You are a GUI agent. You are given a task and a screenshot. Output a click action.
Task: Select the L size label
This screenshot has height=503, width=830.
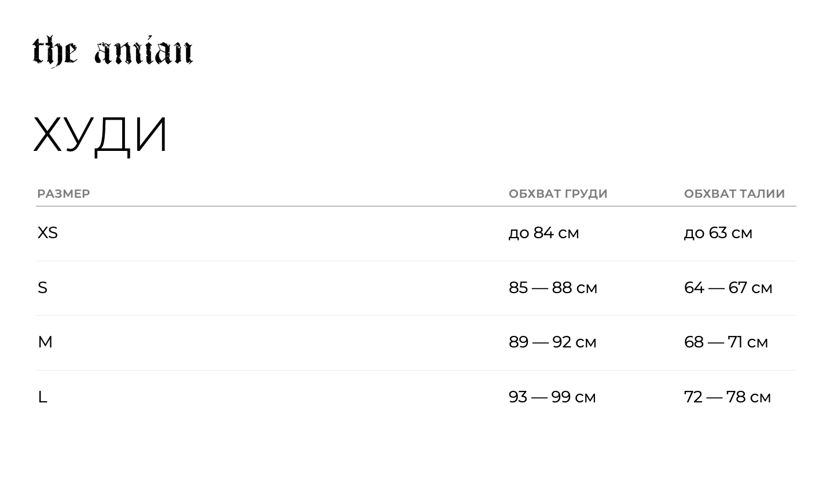pos(42,397)
